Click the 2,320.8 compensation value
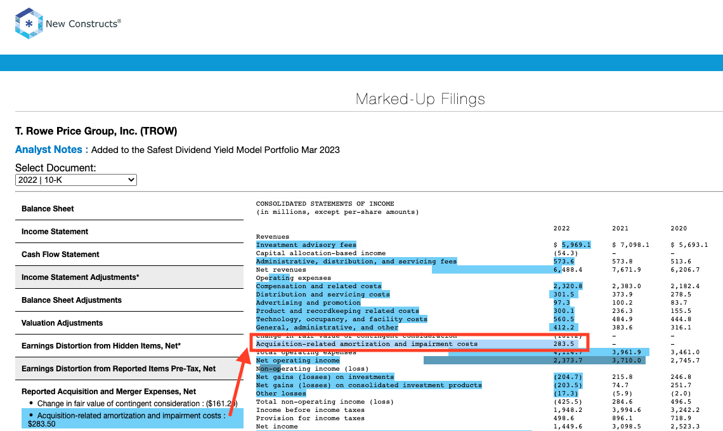 coord(568,286)
